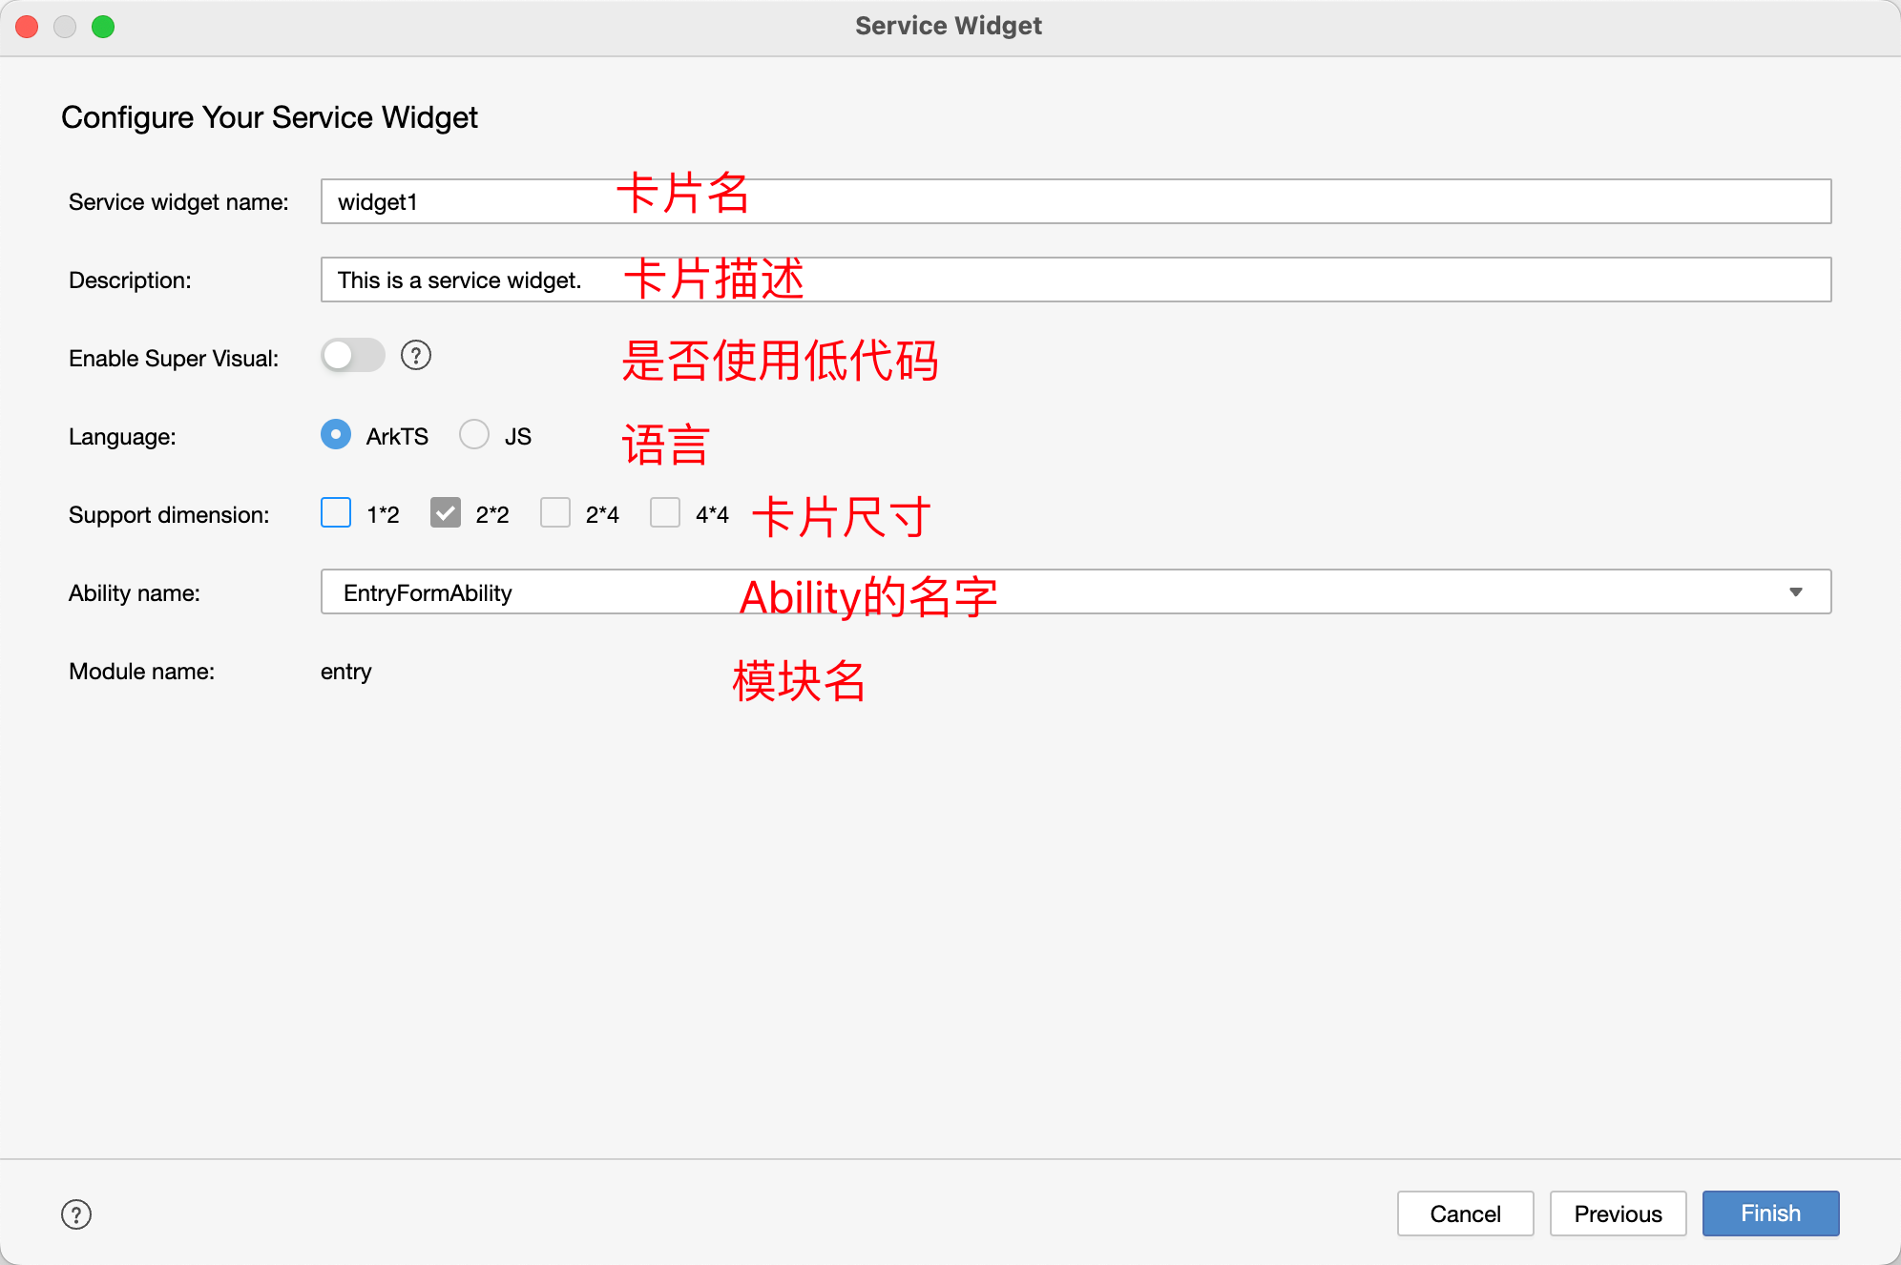This screenshot has height=1265, width=1901.
Task: Go back with the Previous button
Action: 1618,1213
